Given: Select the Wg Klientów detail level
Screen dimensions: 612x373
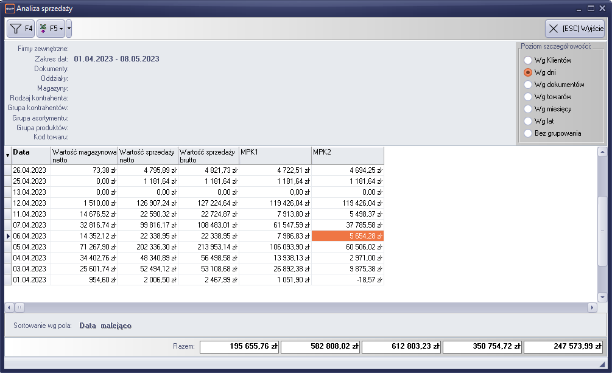Looking at the screenshot, I should (x=528, y=60).
